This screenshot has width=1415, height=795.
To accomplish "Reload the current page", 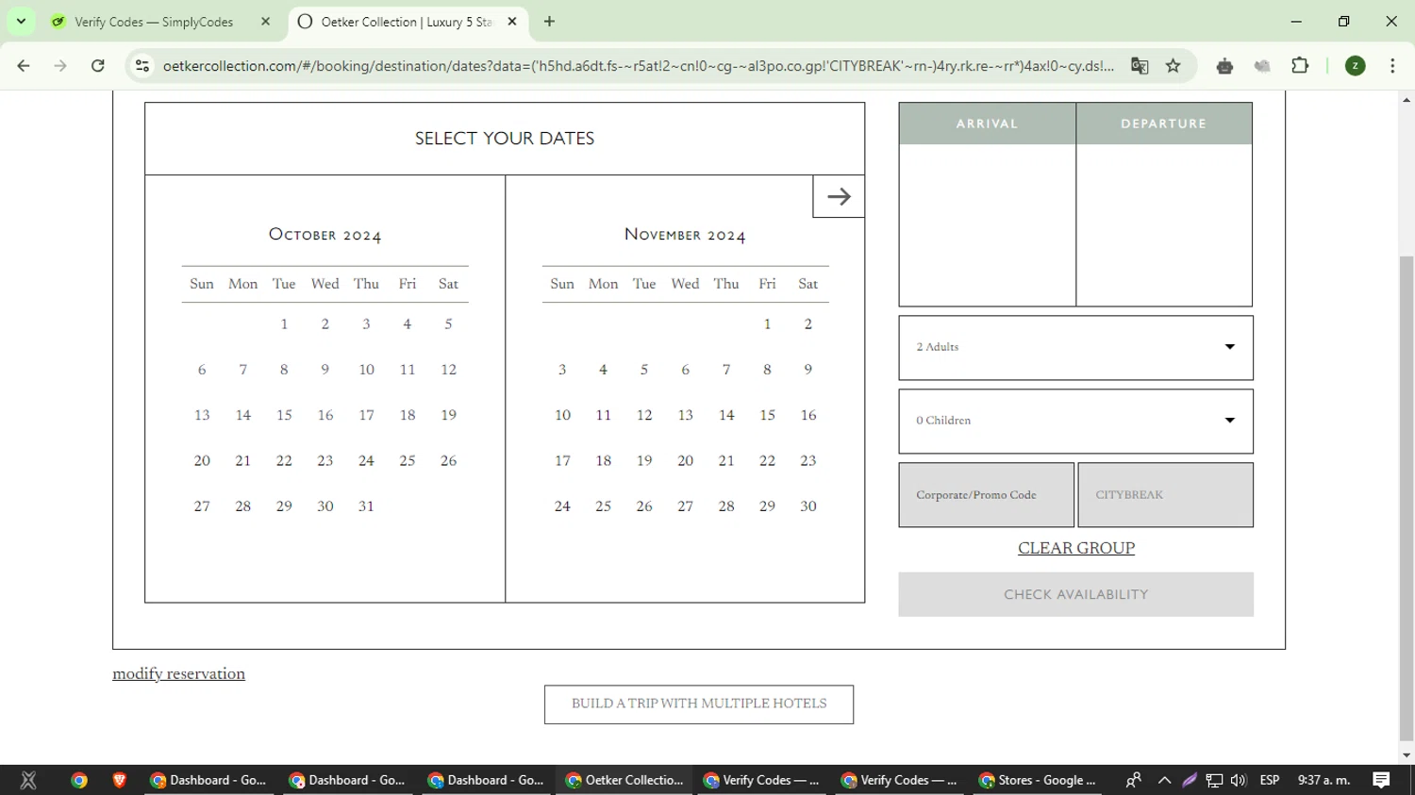I will point(98,66).
